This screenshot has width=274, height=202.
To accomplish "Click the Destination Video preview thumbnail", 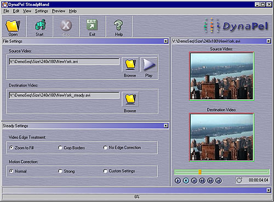I will pyautogui.click(x=221, y=137).
